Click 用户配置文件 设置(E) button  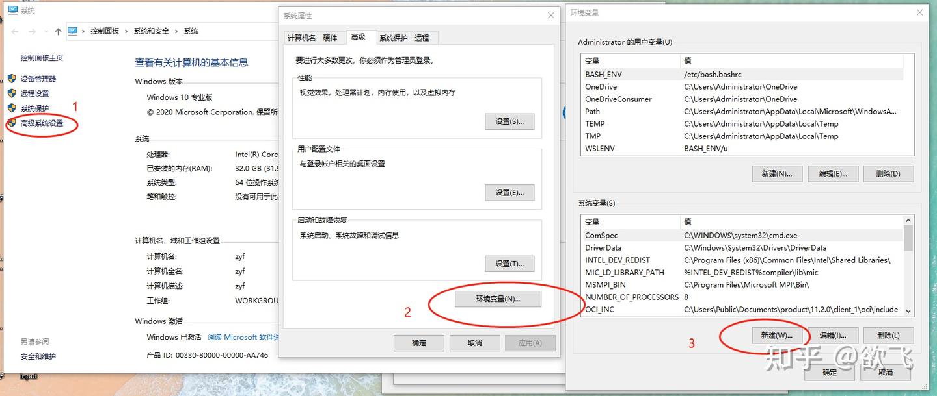tap(509, 192)
